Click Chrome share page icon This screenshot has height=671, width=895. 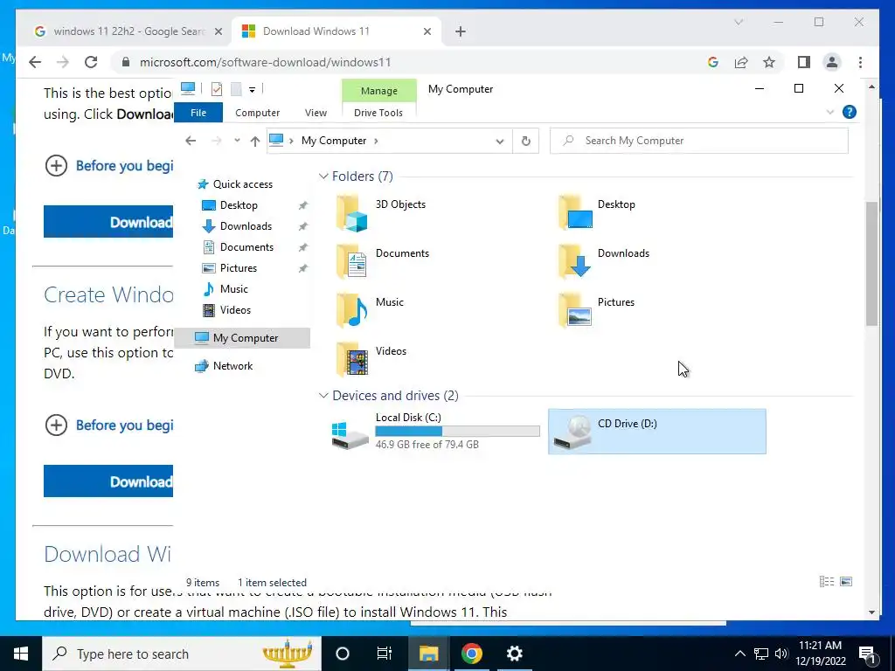click(741, 62)
